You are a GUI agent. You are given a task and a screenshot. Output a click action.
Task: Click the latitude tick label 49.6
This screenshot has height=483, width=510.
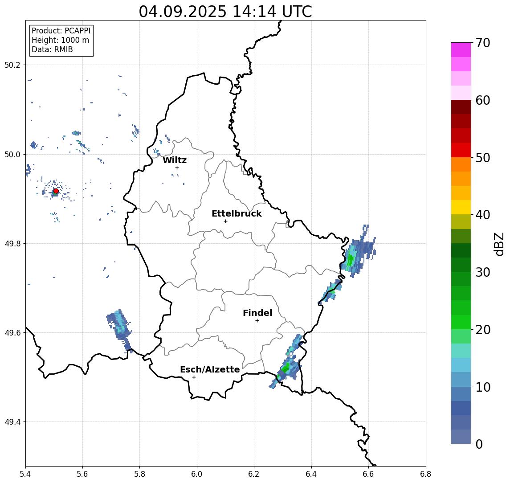tap(12, 333)
